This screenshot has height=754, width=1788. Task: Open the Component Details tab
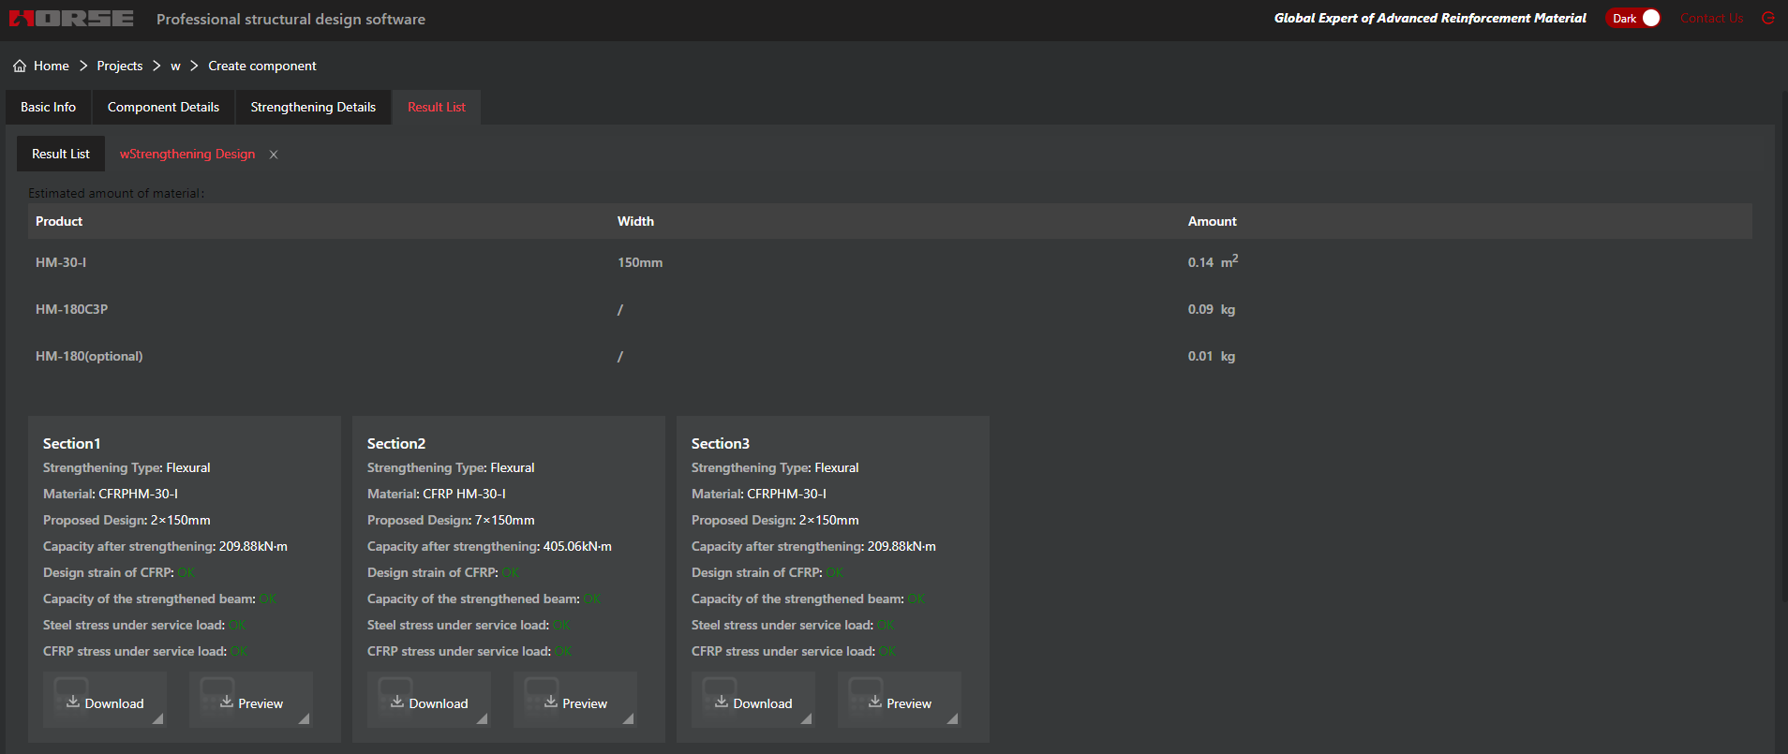point(163,107)
